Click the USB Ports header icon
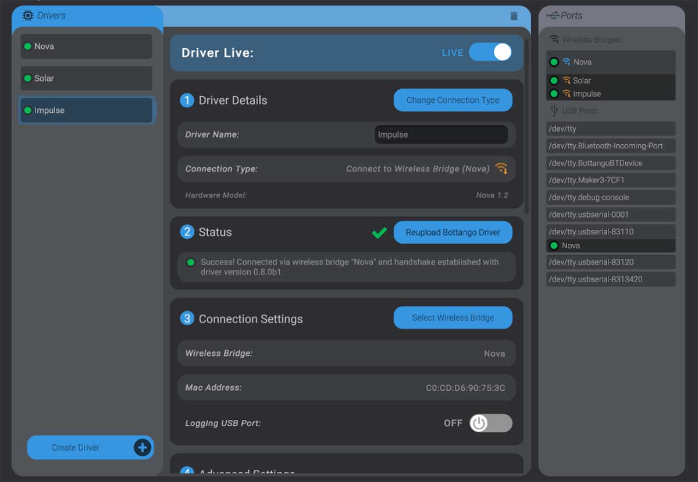This screenshot has height=482, width=698. point(554,110)
